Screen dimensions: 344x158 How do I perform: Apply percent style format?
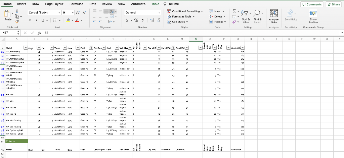pyautogui.click(x=136, y=20)
